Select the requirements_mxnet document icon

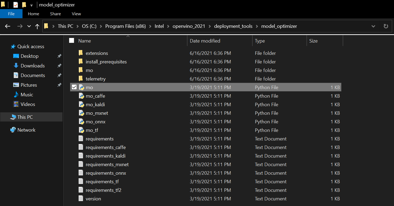coord(81,164)
